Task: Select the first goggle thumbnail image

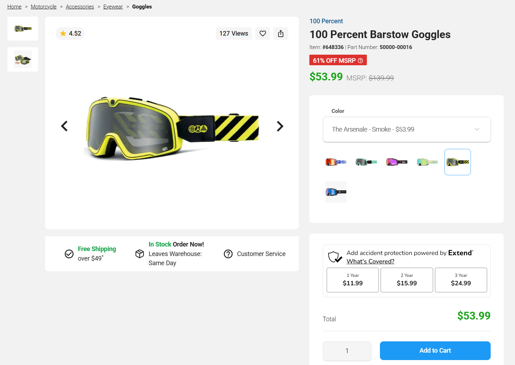Action: click(x=23, y=29)
